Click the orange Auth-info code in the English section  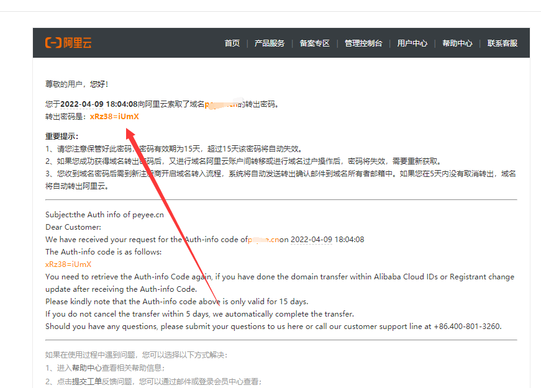[68, 264]
